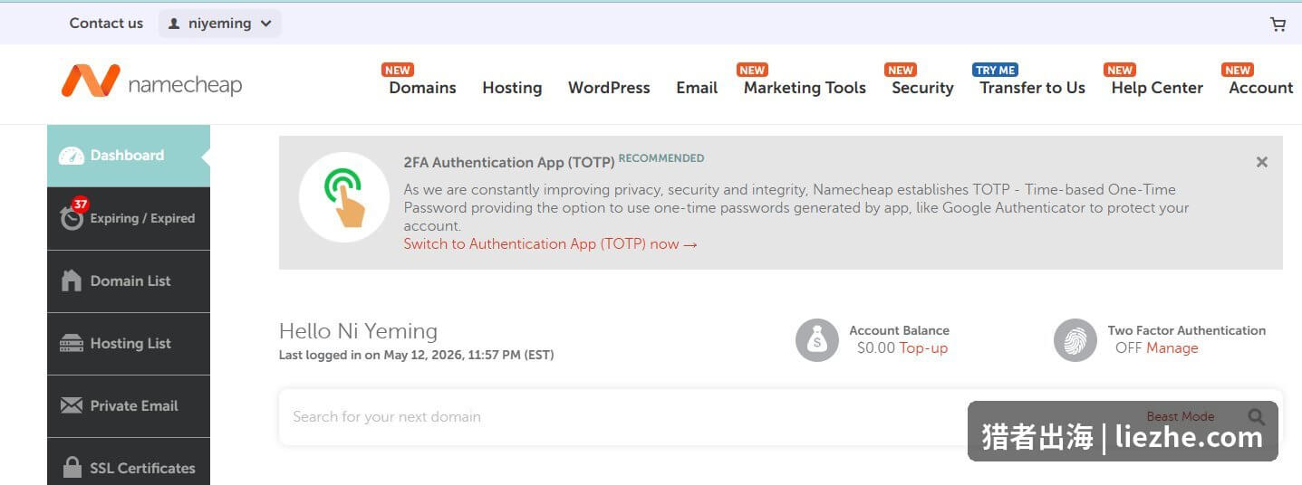Click the 2FA touch-finger illustration icon
The image size is (1302, 485).
coord(344,197)
